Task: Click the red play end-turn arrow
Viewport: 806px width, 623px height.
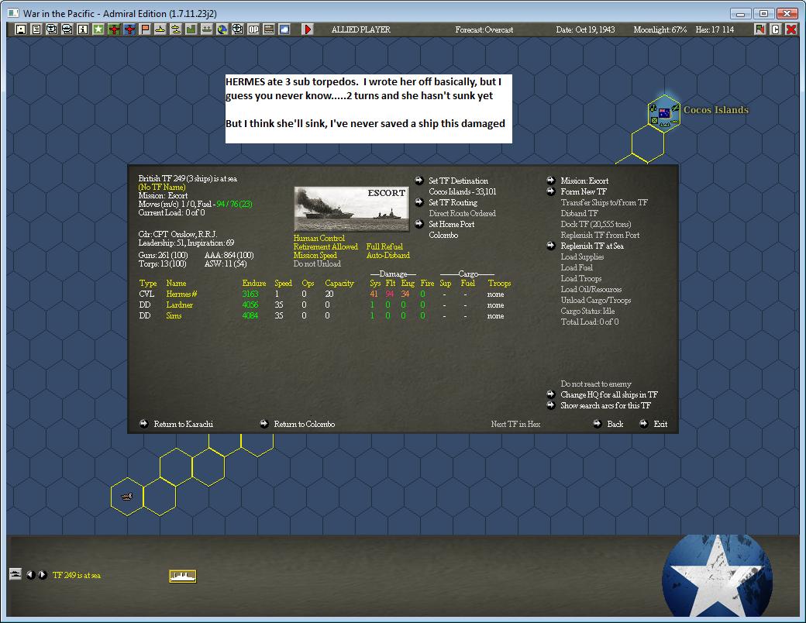Action: pyautogui.click(x=308, y=29)
